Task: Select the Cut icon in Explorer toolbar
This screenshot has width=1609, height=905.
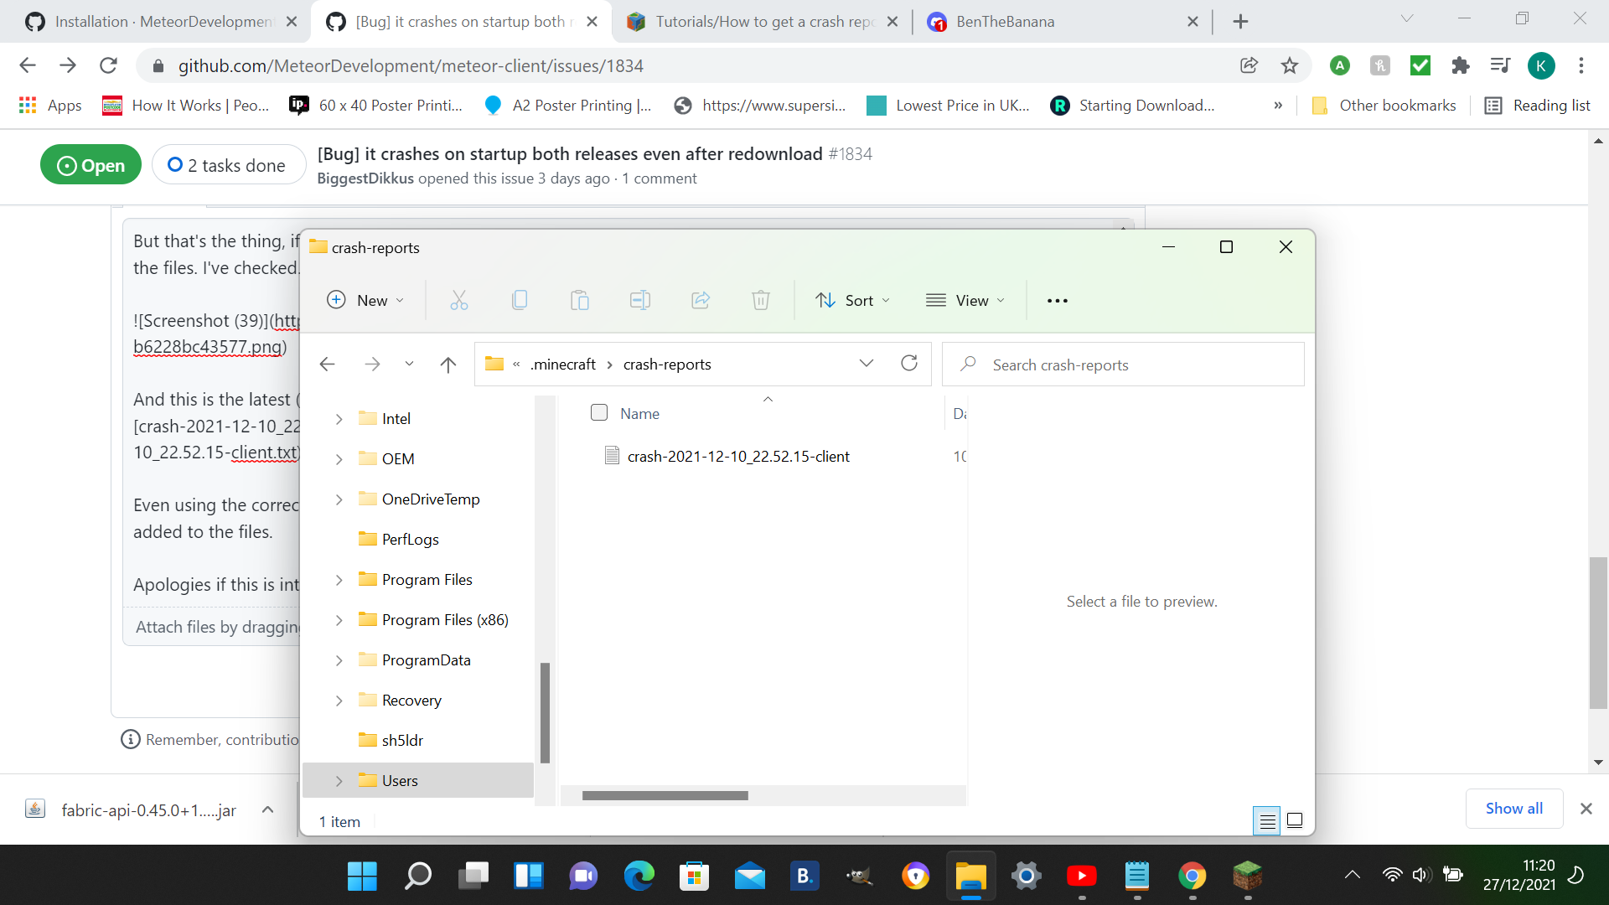Action: click(459, 300)
